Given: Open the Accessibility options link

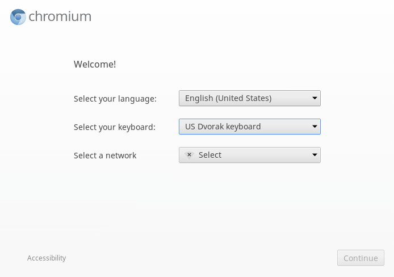Looking at the screenshot, I should (47, 258).
